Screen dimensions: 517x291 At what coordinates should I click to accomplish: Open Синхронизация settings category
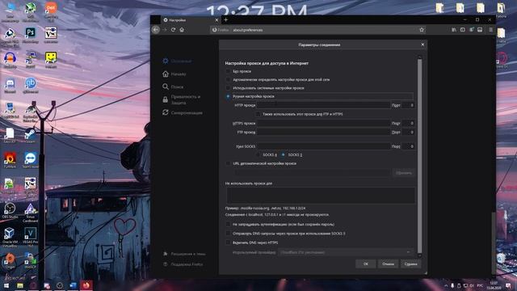(x=183, y=112)
